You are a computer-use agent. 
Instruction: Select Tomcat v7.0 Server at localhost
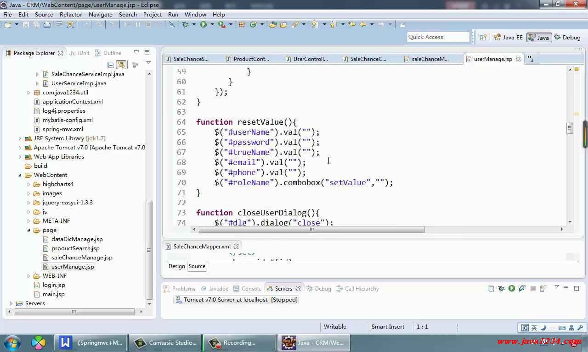pos(236,300)
